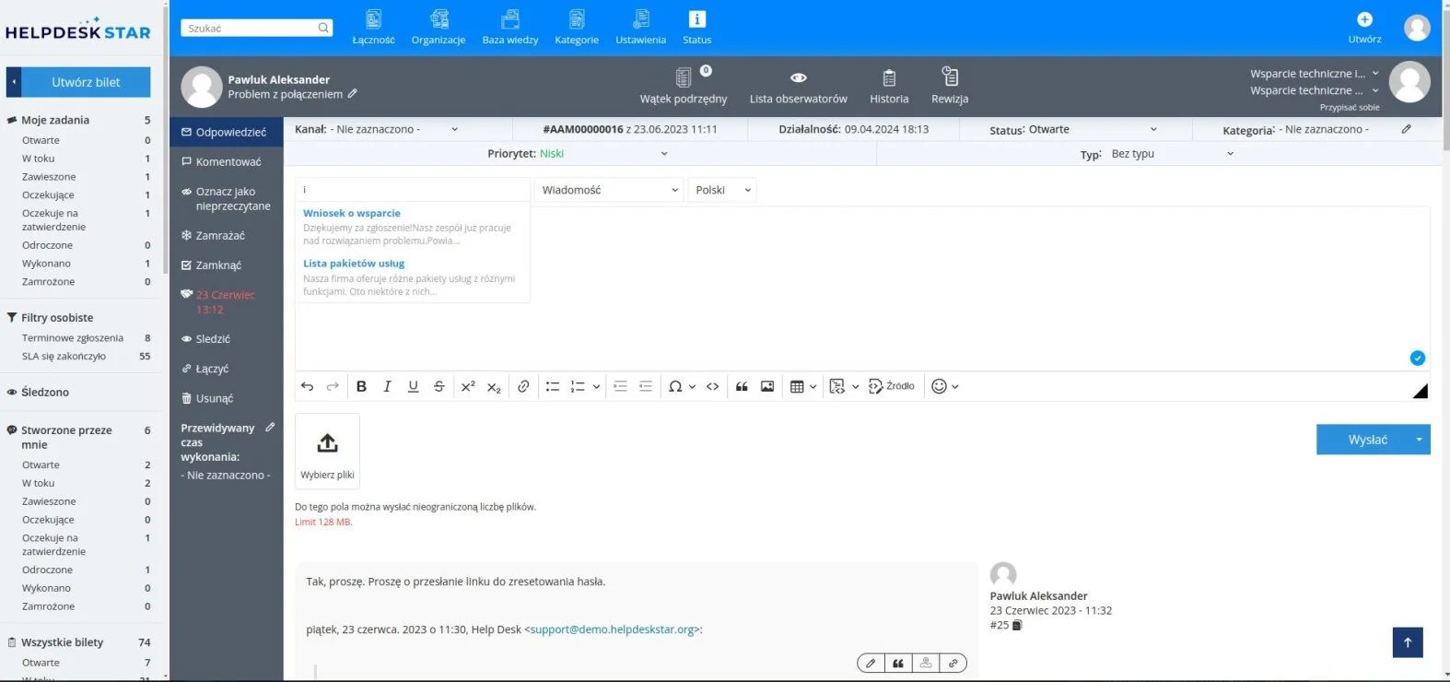Select template Lista pakietów usług
The image size is (1450, 682).
coord(354,263)
